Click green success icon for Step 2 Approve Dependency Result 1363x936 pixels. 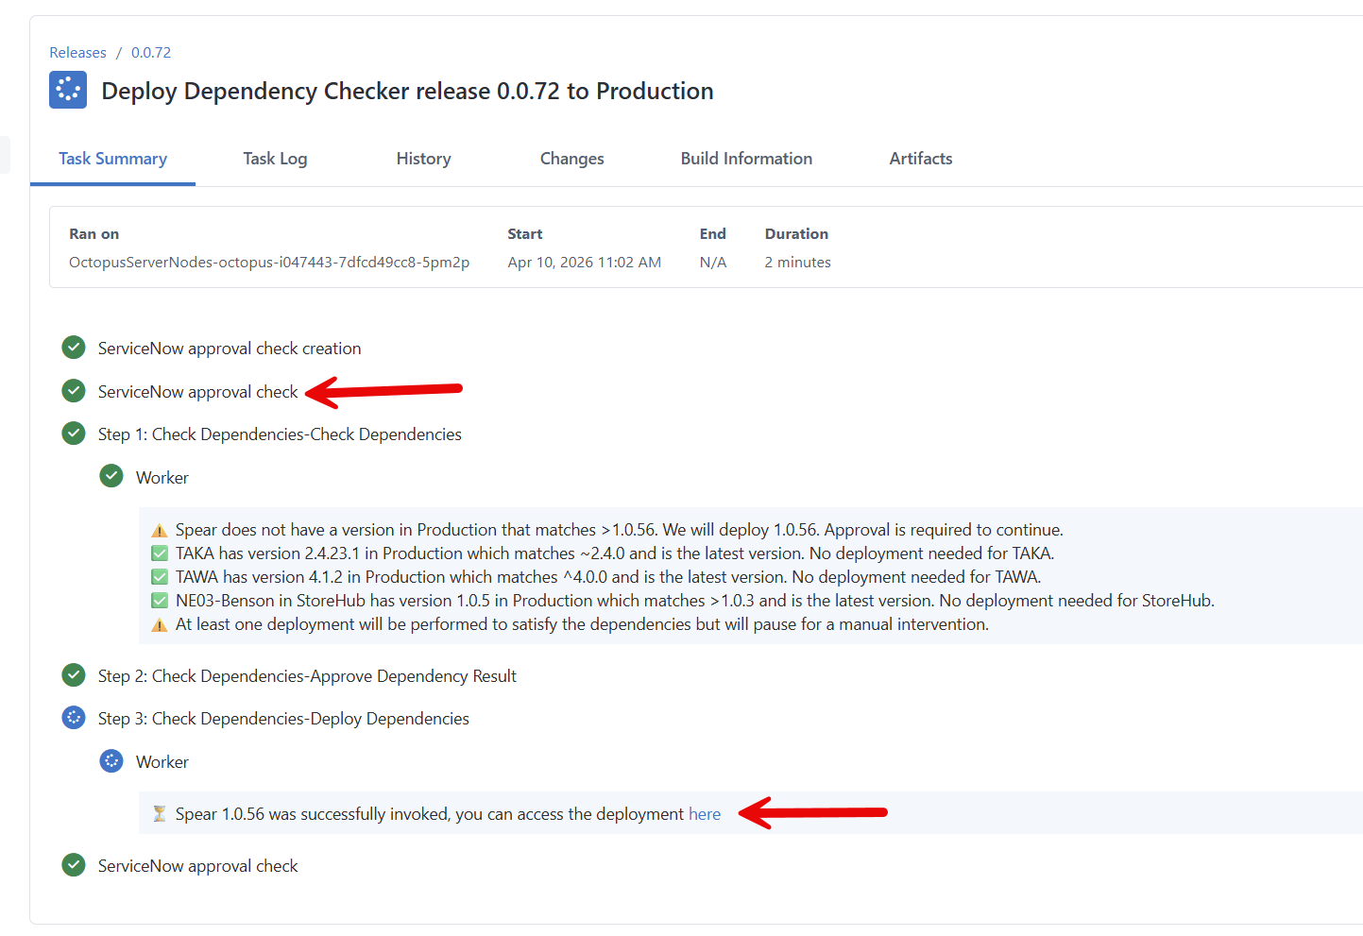(74, 675)
